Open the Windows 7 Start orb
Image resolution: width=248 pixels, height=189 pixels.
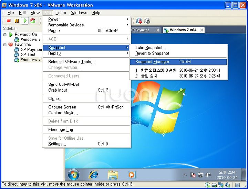point(74,175)
